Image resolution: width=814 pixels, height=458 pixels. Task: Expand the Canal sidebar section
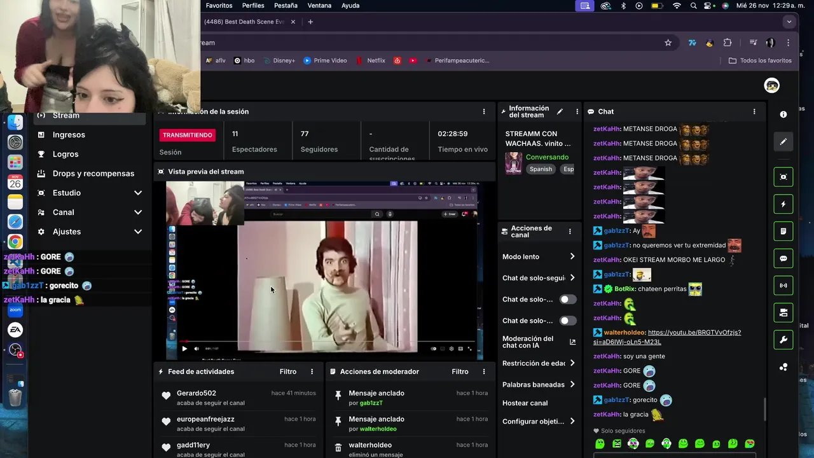[138, 212]
